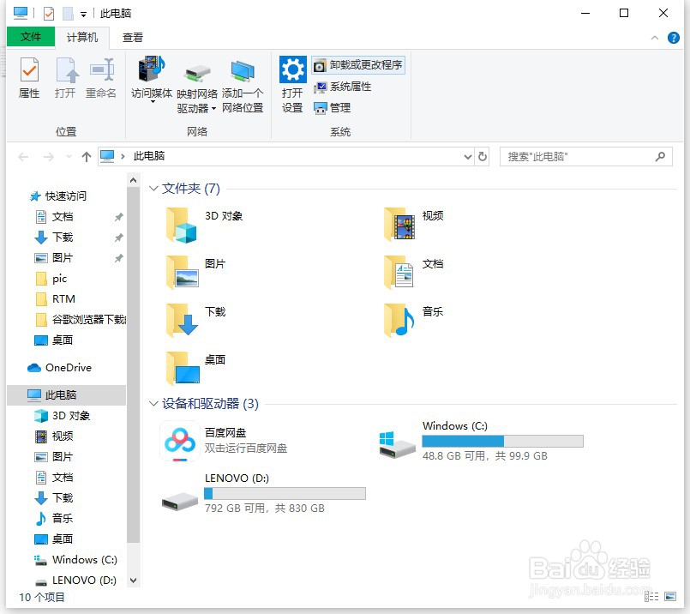Open recent locations dropdown arrow
Viewport: 690px width, 614px height.
[69, 157]
